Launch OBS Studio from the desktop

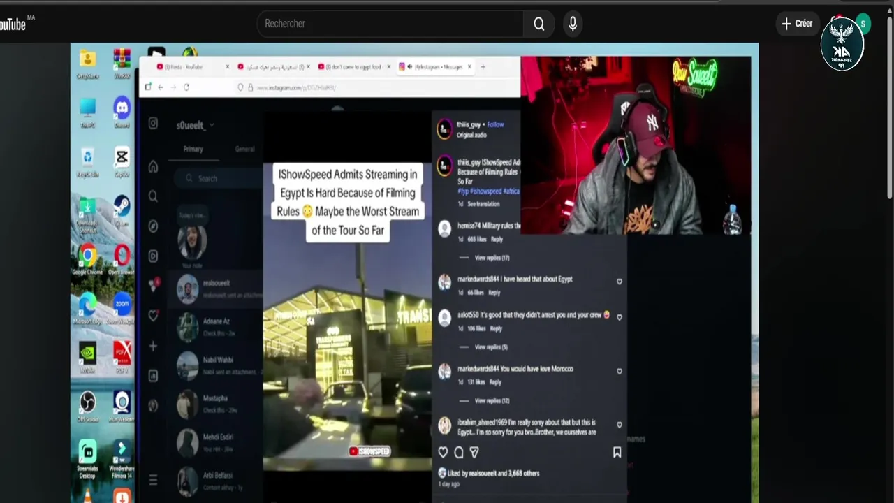(87, 406)
